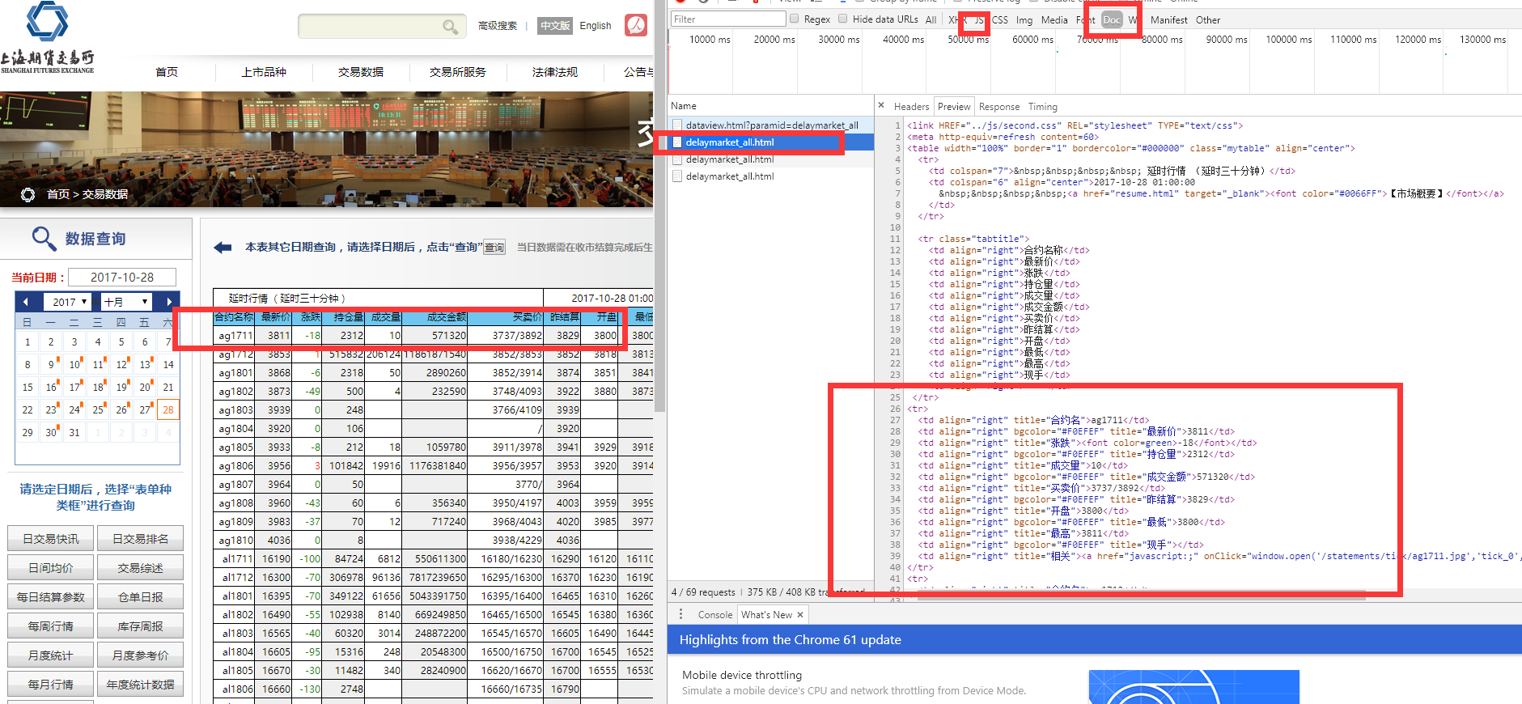
Task: Select the 中文版 language button
Action: tap(555, 26)
